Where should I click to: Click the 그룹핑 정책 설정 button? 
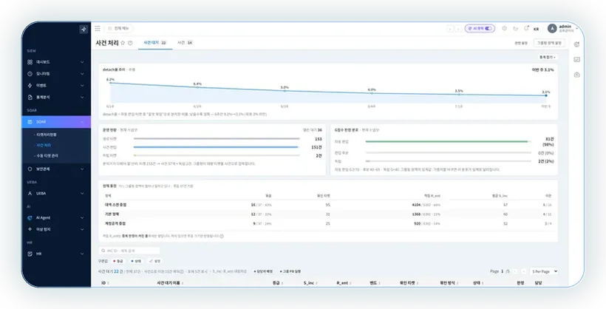pos(549,43)
